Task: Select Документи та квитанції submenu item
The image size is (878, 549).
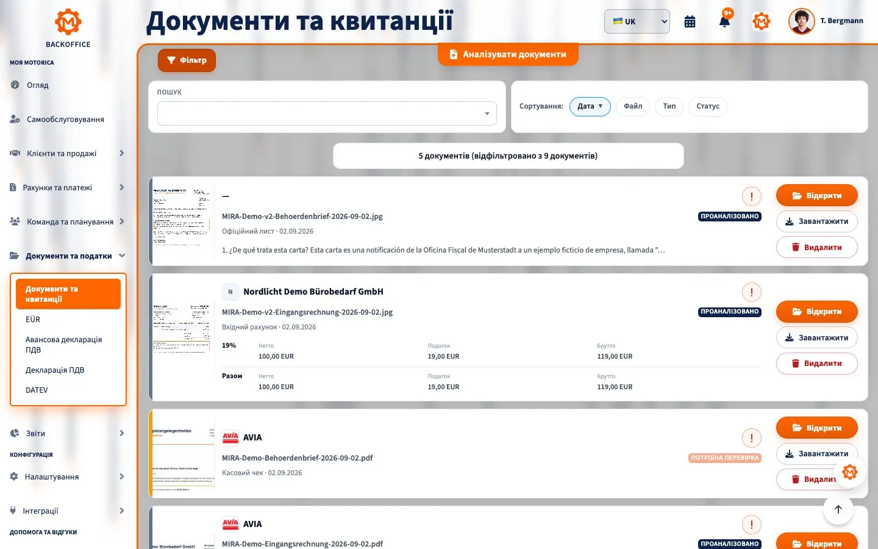Action: (x=68, y=294)
